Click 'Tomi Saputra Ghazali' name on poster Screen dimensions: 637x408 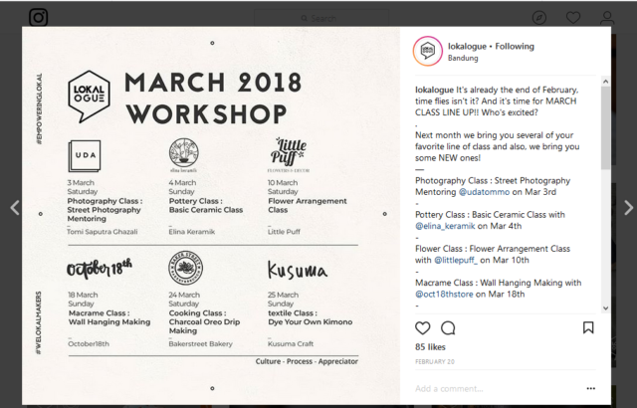[102, 232]
